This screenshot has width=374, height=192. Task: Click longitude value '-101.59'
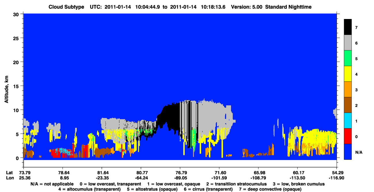[219, 178]
